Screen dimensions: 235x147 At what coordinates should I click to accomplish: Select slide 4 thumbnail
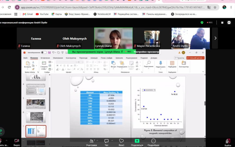pos(36,89)
